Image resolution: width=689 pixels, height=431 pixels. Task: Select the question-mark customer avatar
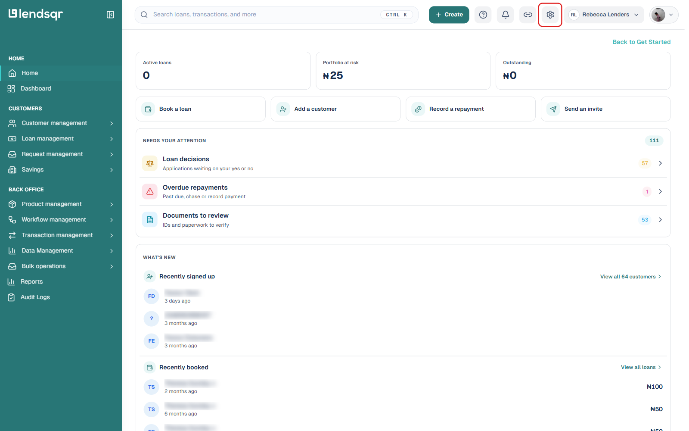[x=152, y=319]
